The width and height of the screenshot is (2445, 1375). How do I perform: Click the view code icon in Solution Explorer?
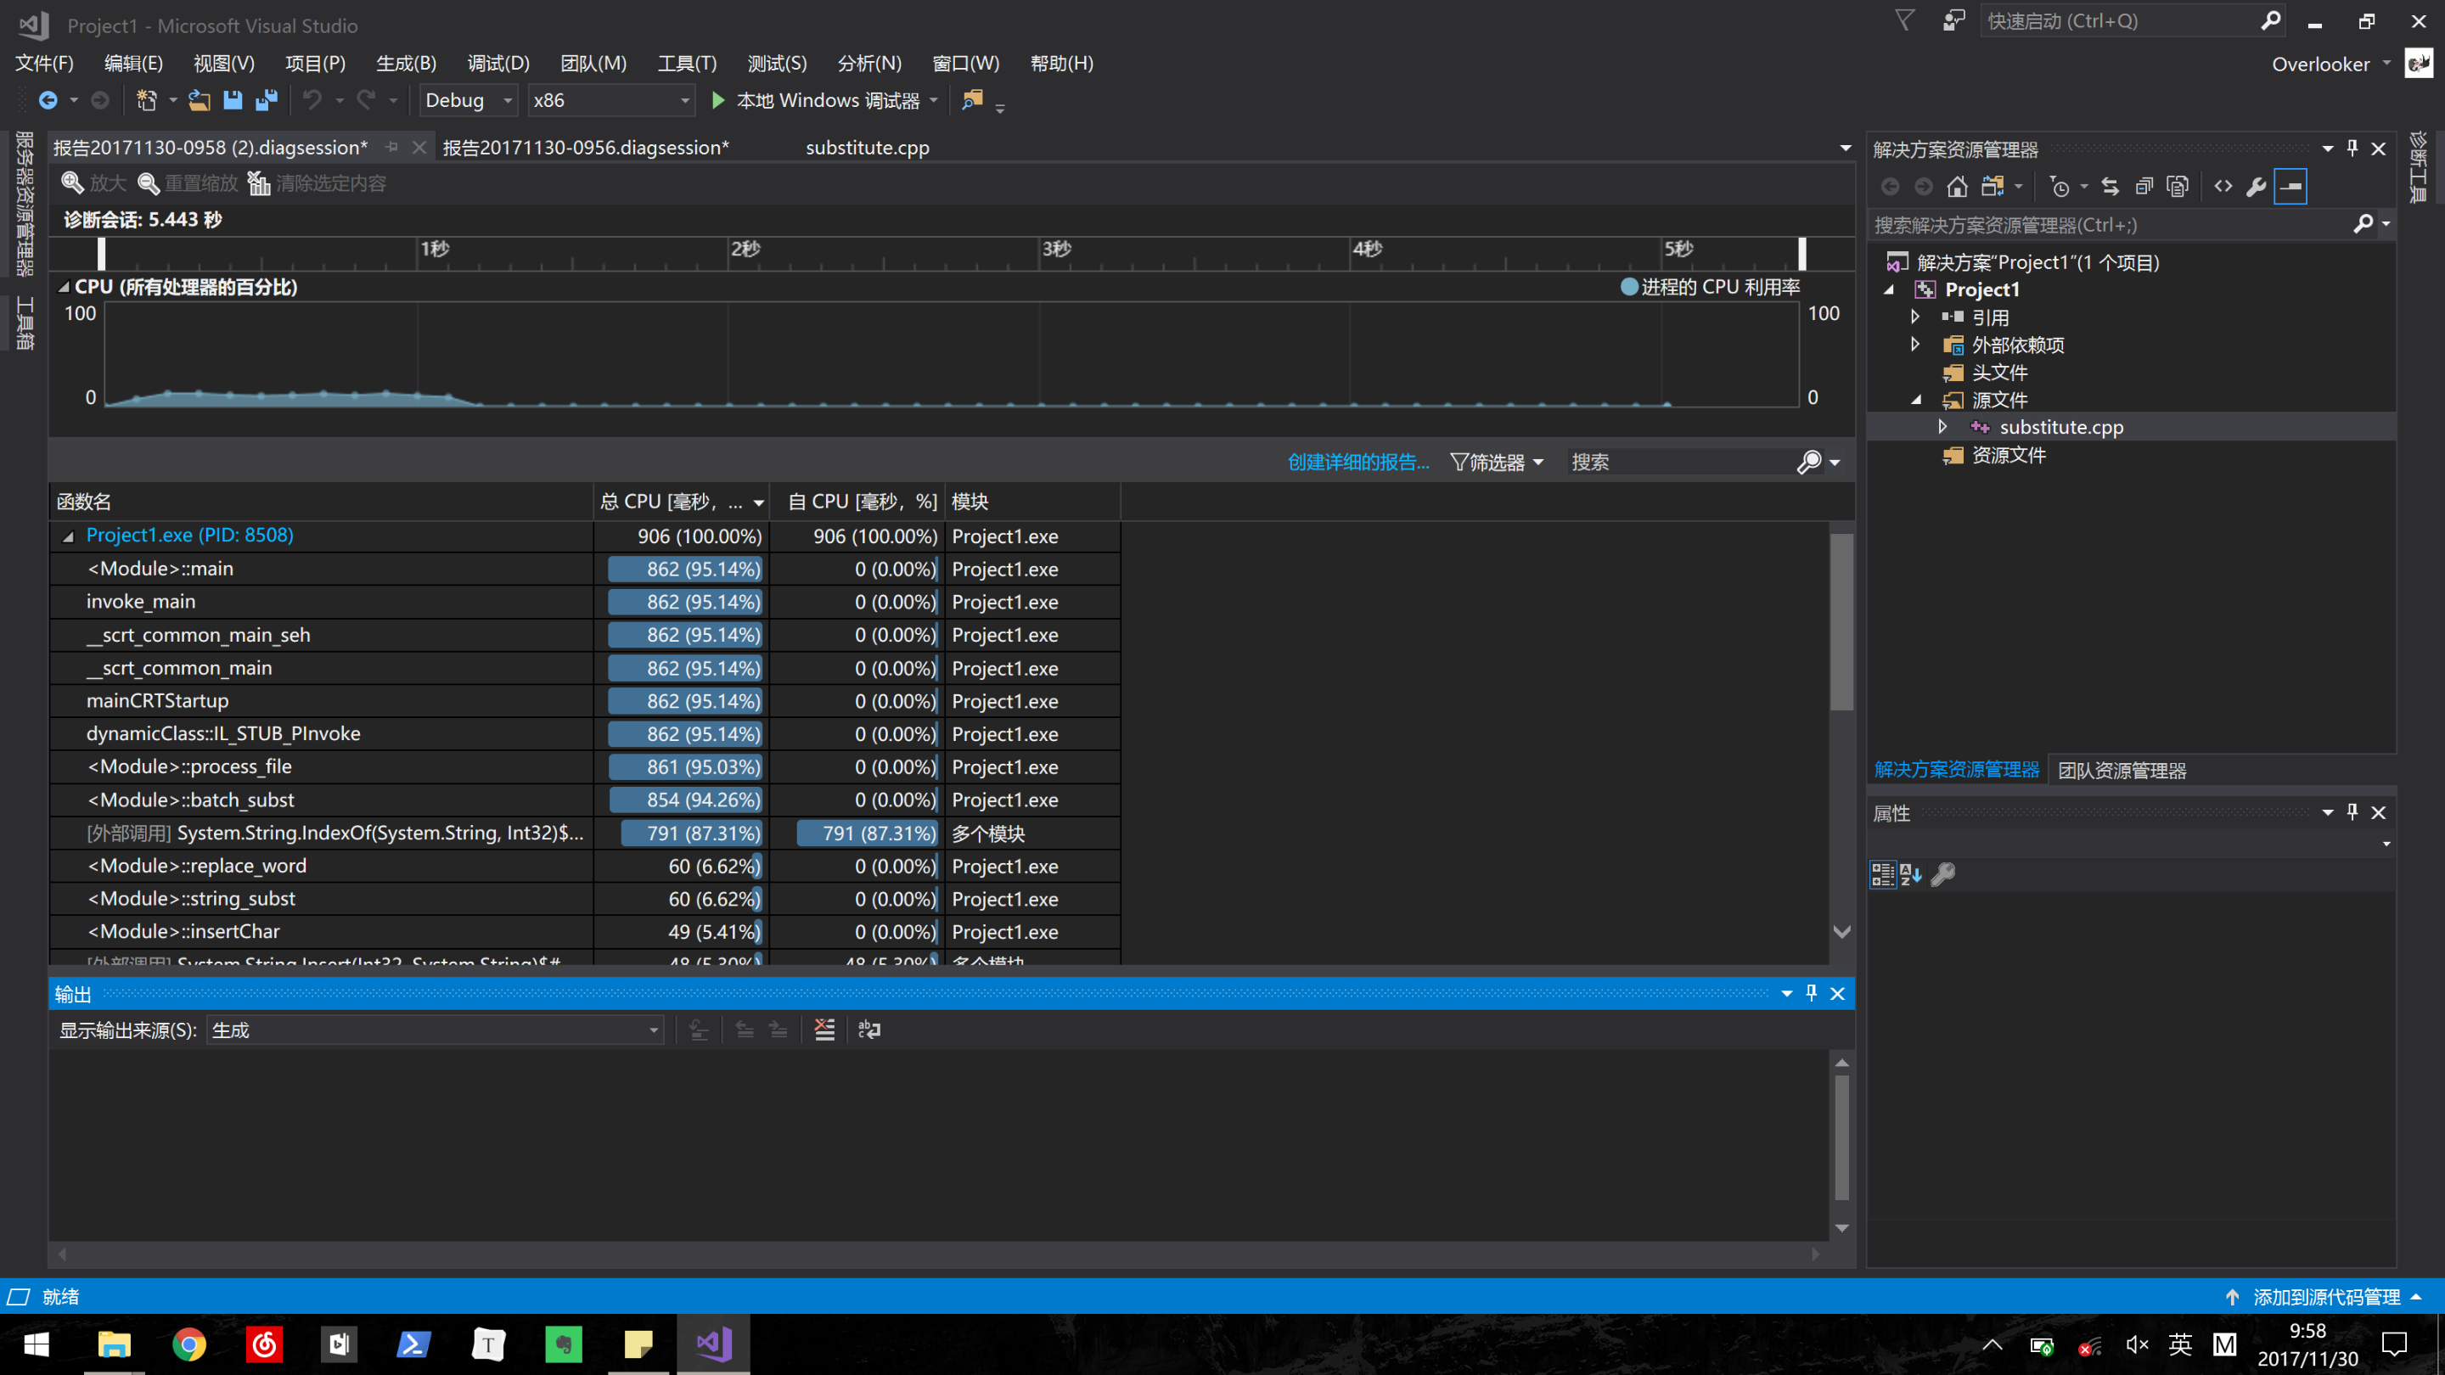2223,186
